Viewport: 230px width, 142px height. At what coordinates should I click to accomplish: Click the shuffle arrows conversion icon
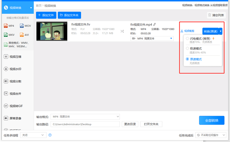click(122, 31)
